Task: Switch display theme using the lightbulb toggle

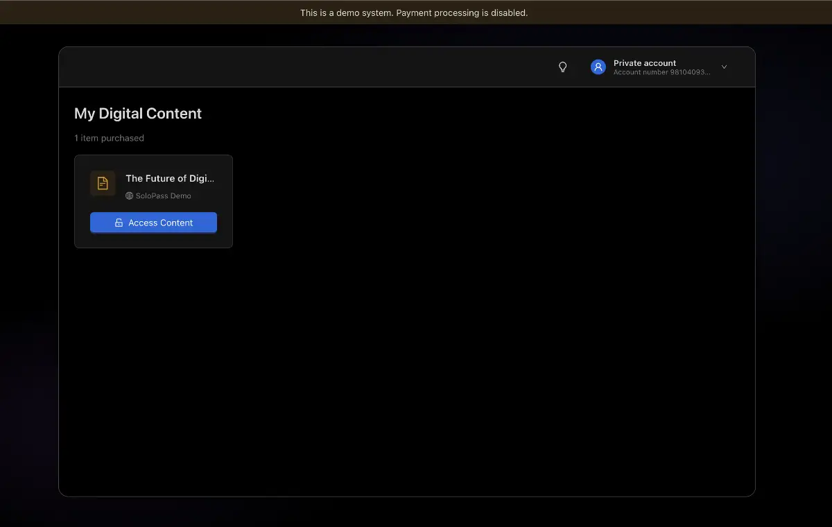Action: click(x=562, y=67)
